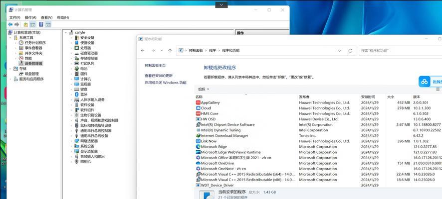
Task: Click the Microsoft OneDrive cloud icon
Action: [198, 163]
